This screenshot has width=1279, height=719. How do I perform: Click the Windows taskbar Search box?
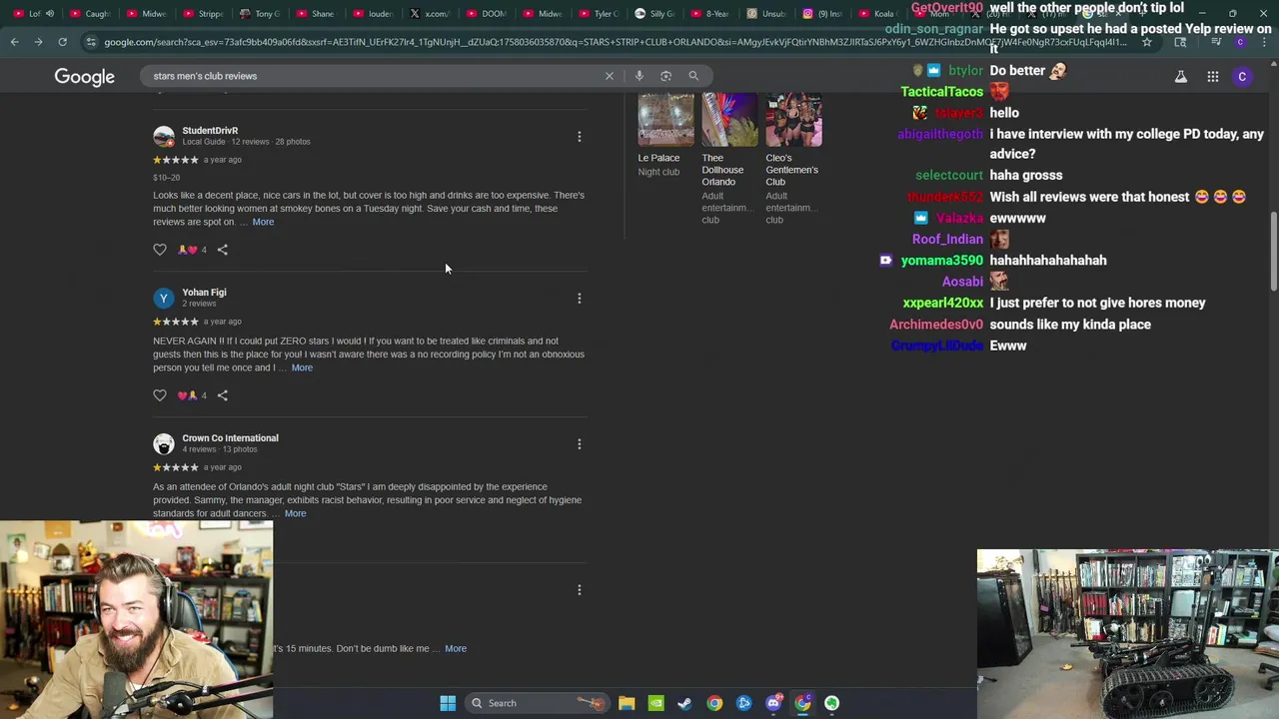(x=537, y=703)
